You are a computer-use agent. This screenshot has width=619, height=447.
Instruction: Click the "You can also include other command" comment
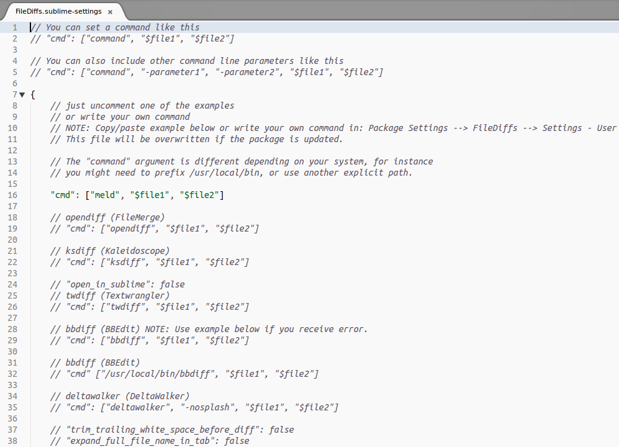[187, 61]
